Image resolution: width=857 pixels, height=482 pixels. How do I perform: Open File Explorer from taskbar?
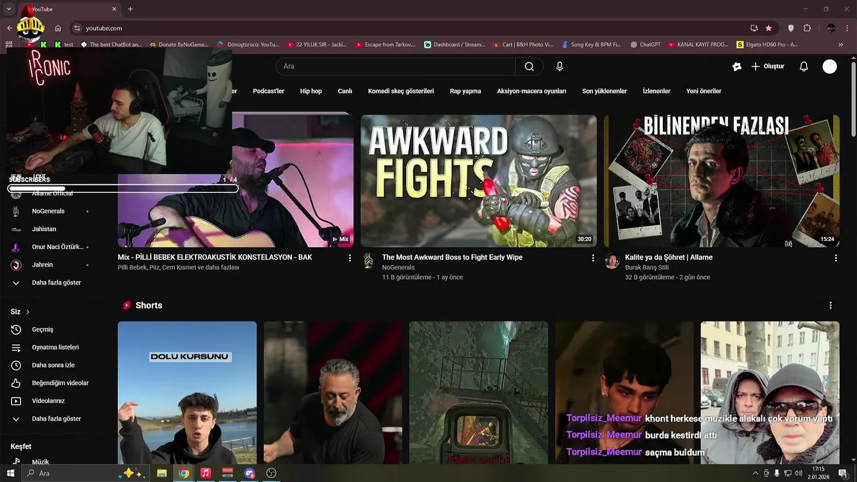pos(161,473)
